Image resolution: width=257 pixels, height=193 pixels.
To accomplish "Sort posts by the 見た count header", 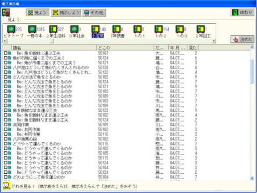I will 193,48.
